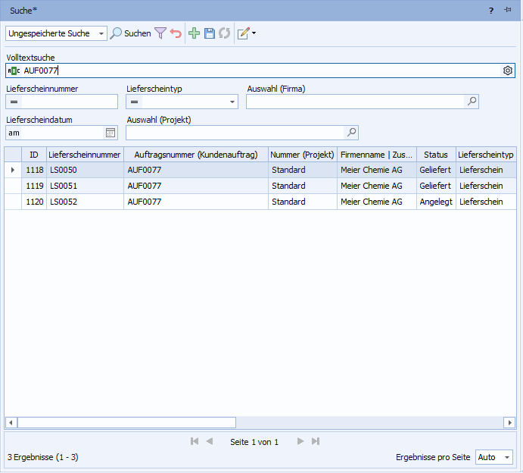Select row with Lieferschein LS0052
523x473 pixels.
[64, 202]
